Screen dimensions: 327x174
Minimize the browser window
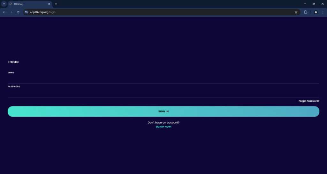(x=305, y=4)
